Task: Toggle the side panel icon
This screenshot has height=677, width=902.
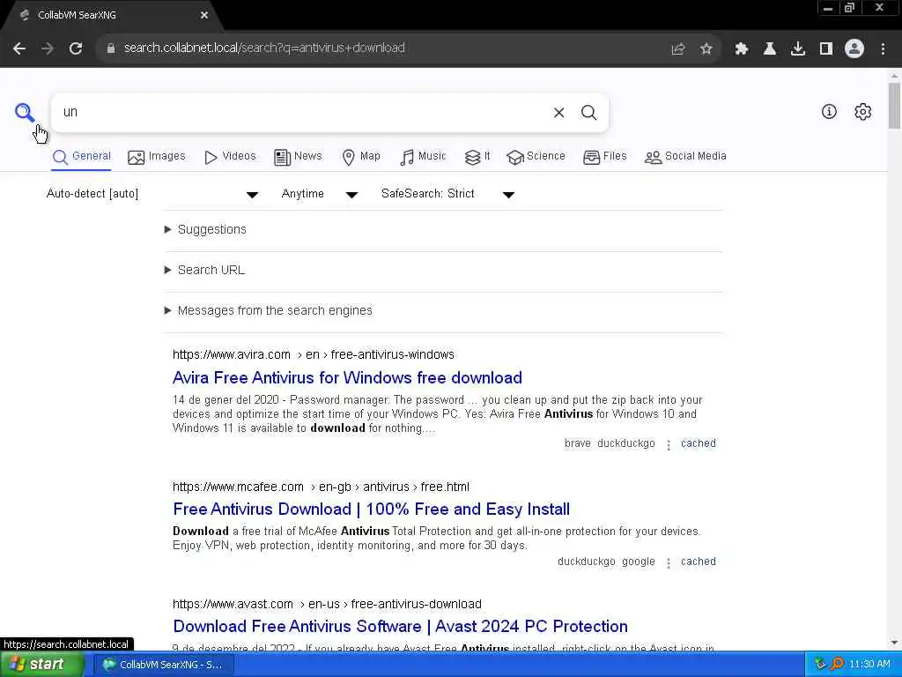Action: pyautogui.click(x=826, y=49)
